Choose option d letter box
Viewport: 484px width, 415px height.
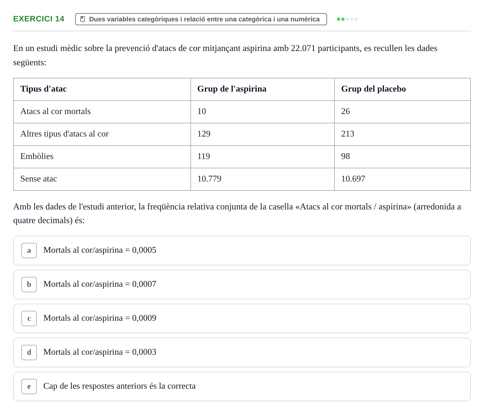[x=29, y=353]
